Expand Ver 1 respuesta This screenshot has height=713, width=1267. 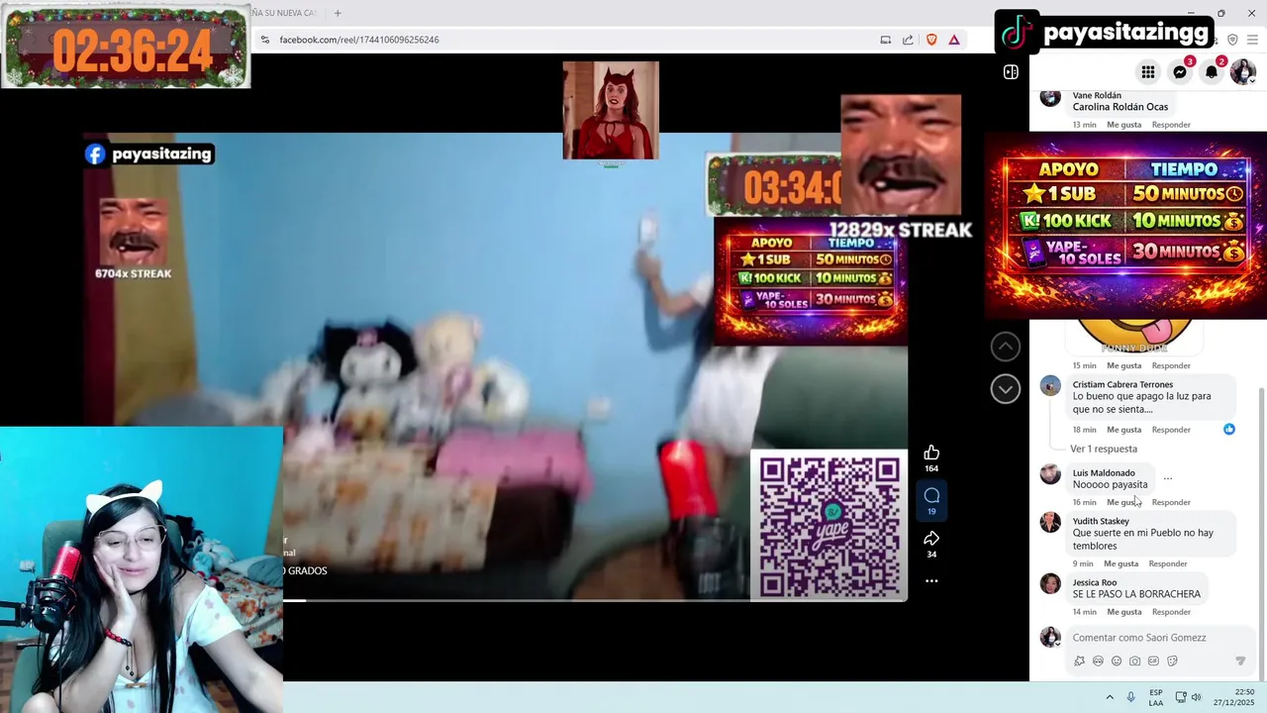click(1103, 449)
